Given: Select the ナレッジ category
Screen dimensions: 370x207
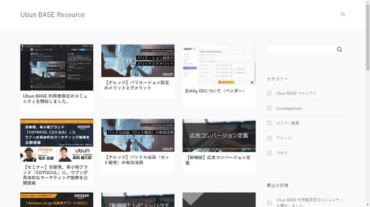Looking at the screenshot, I should pos(284,138).
